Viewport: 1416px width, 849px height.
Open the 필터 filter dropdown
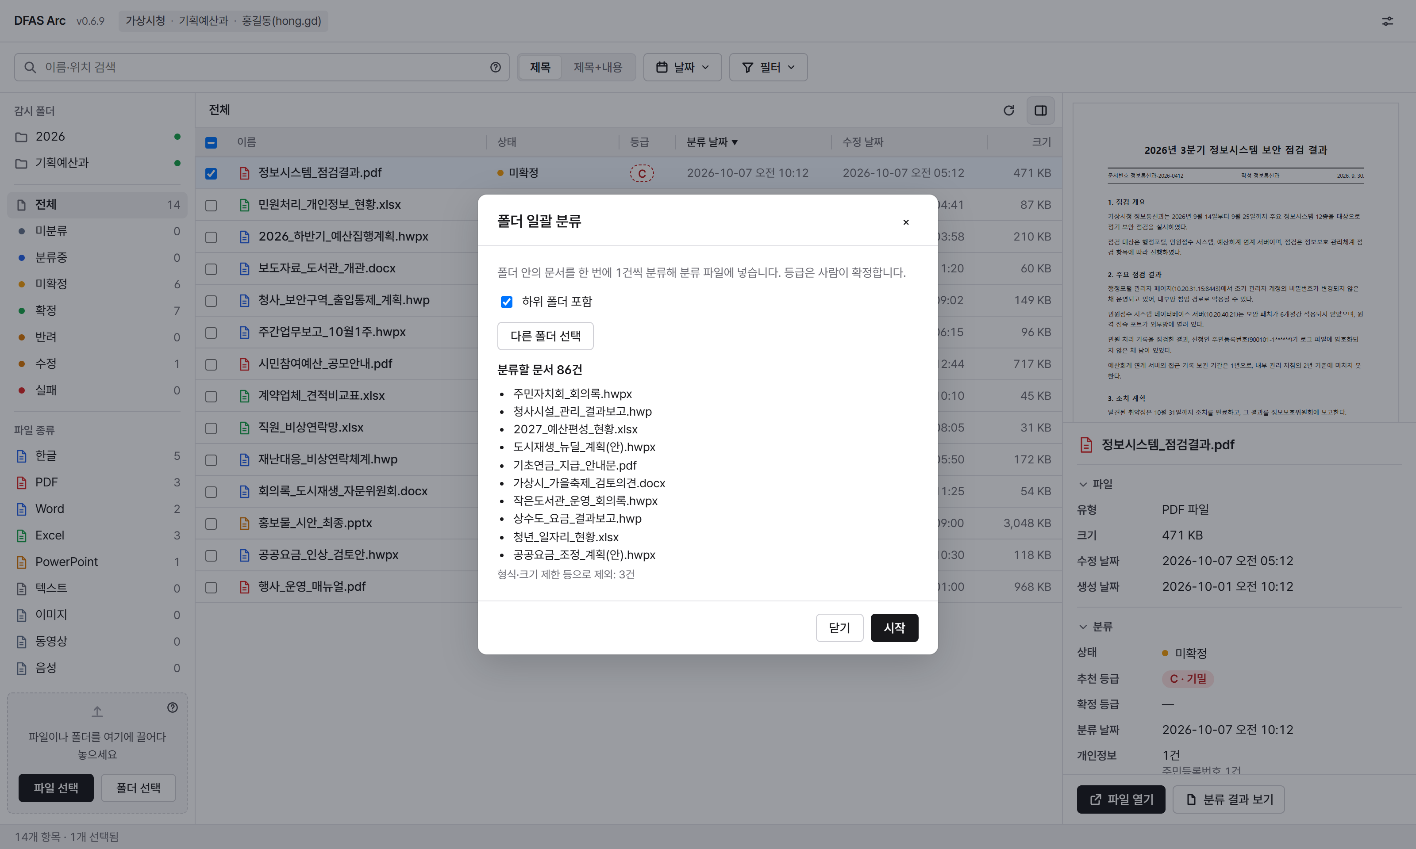[x=768, y=68]
